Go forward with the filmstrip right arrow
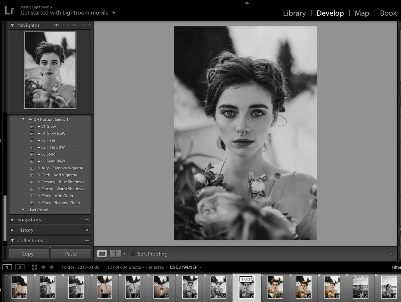 click(52, 267)
